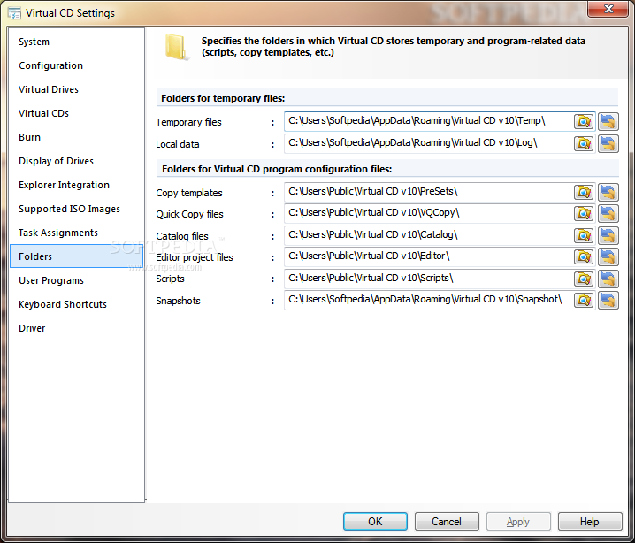
Task: Click the Virtual CD Settings title bar icon
Action: click(x=14, y=13)
